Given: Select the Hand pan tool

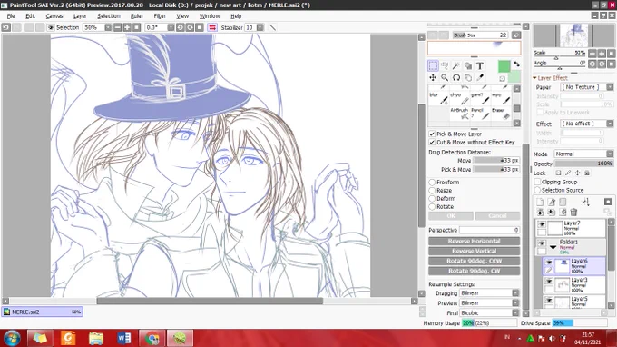Looking at the screenshot, I should click(468, 77).
